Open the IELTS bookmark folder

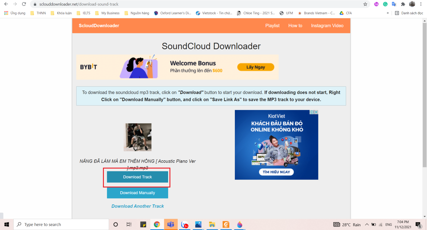pyautogui.click(x=84, y=13)
